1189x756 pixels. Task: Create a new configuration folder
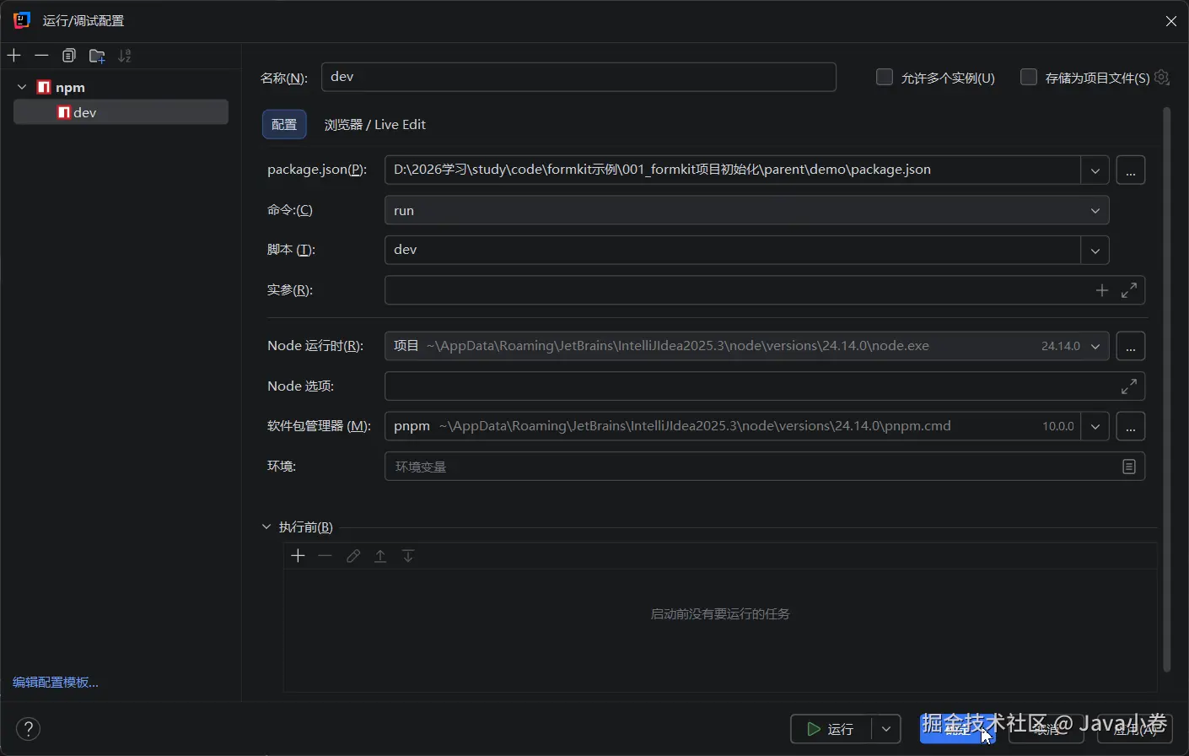click(97, 56)
